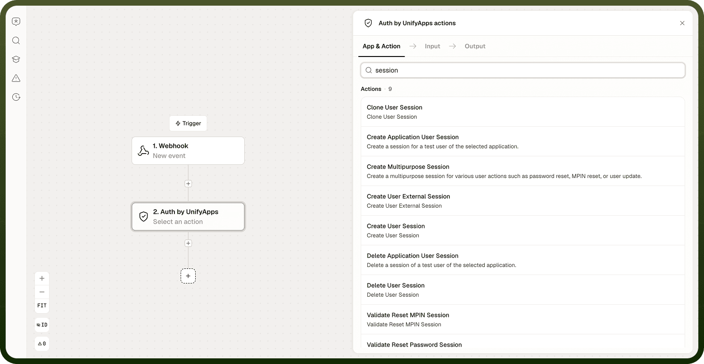Open the history clock icon in sidebar

pyautogui.click(x=16, y=97)
